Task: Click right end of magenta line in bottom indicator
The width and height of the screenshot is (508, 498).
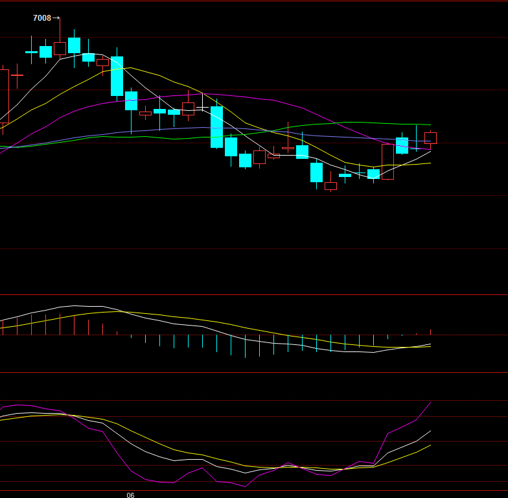Action: pos(430,403)
